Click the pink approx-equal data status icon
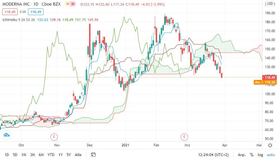277x160 pixels. tap(73, 4)
